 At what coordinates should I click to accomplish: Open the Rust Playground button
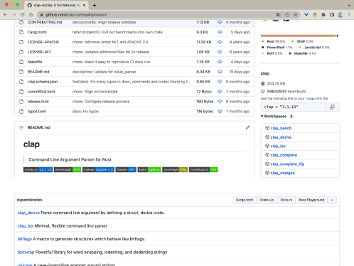point(311,200)
